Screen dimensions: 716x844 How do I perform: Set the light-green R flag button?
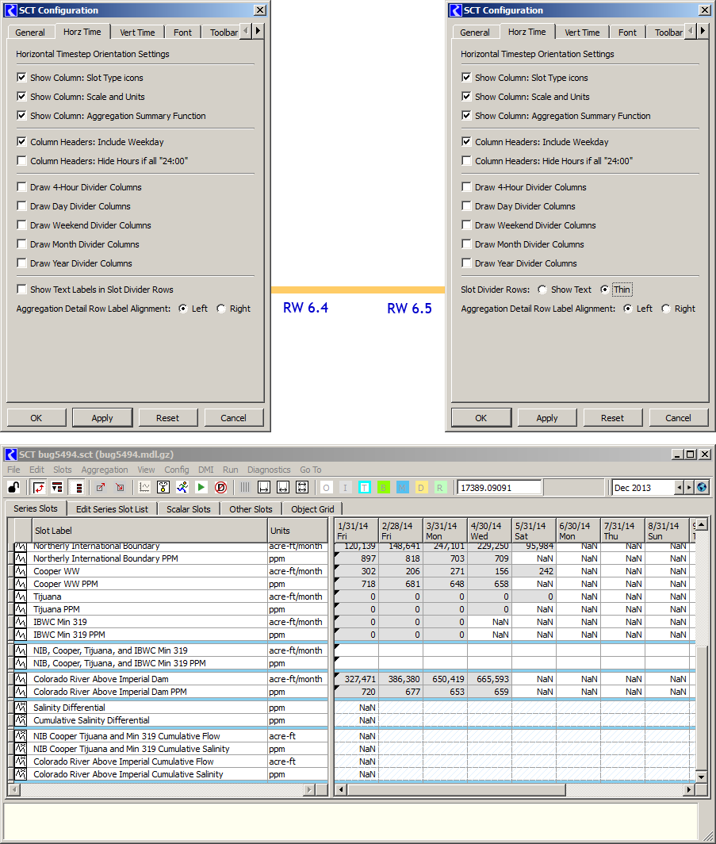tap(440, 488)
